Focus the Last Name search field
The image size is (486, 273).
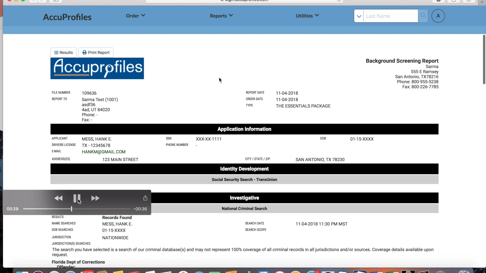390,16
